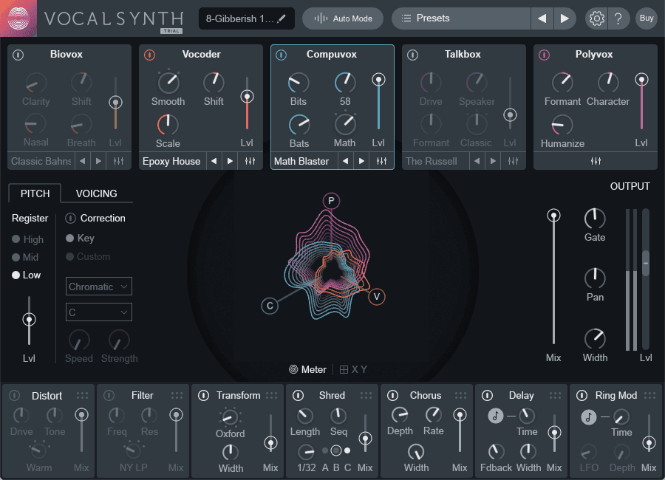Toggle the Polyvox module power button

[544, 55]
